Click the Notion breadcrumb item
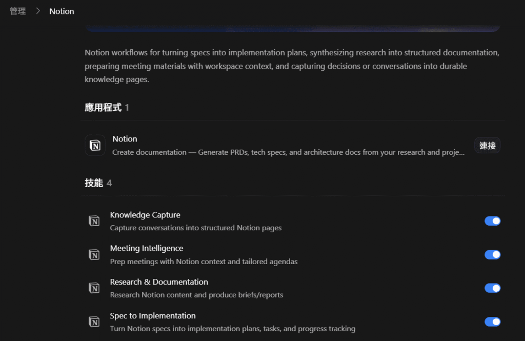525x341 pixels. point(62,11)
